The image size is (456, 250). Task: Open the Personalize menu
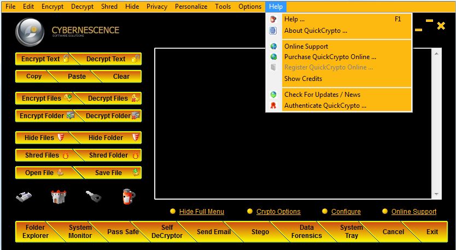point(191,7)
